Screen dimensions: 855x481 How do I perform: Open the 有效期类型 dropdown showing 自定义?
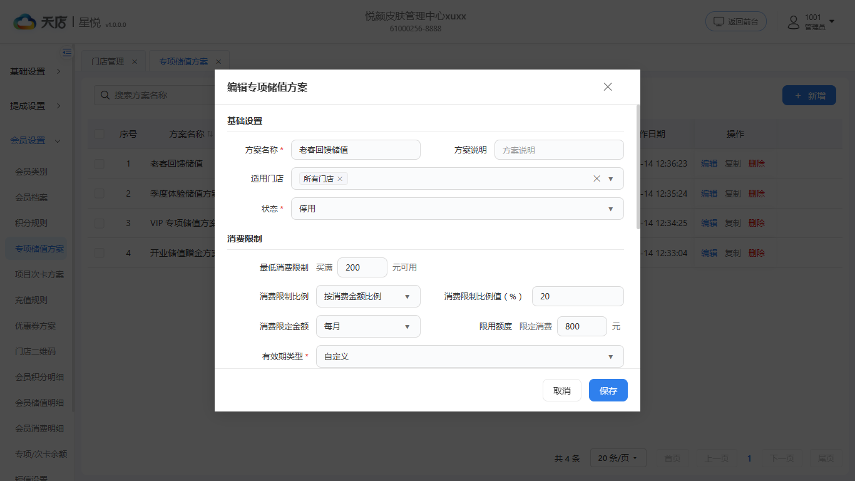click(470, 356)
